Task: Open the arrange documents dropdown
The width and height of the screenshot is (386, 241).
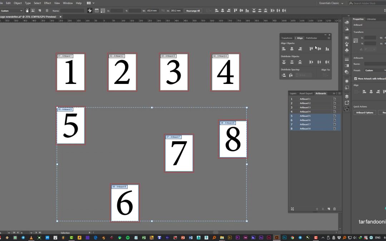Action: tap(90, 3)
